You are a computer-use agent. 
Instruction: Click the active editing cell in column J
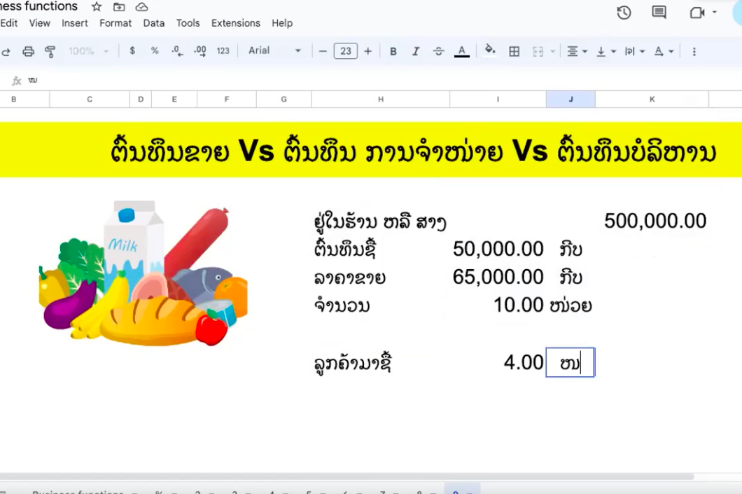point(570,362)
